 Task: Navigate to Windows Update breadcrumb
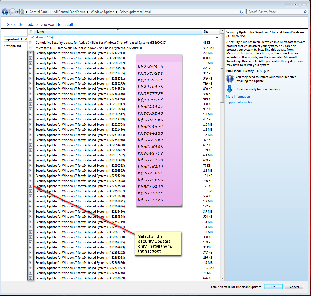click(x=102, y=12)
